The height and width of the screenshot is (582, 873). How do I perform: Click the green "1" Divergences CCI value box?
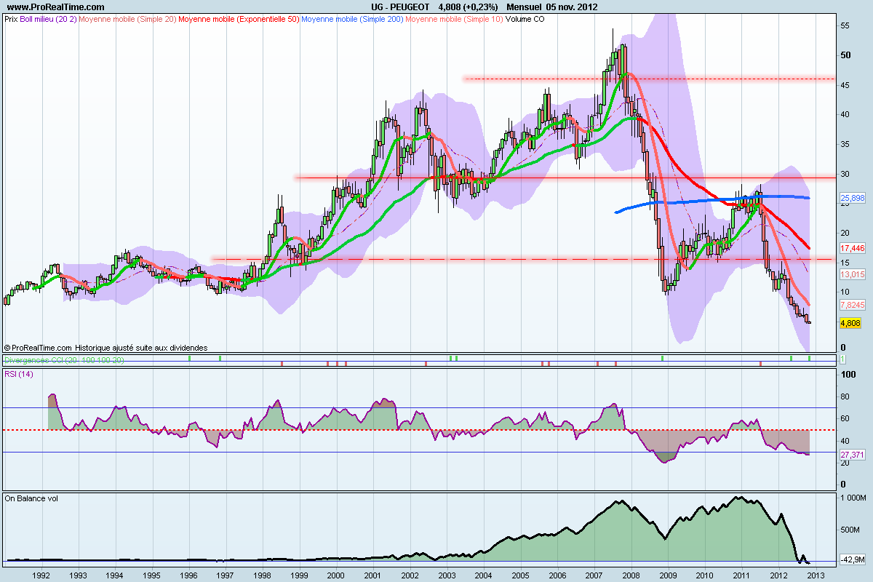(842, 360)
